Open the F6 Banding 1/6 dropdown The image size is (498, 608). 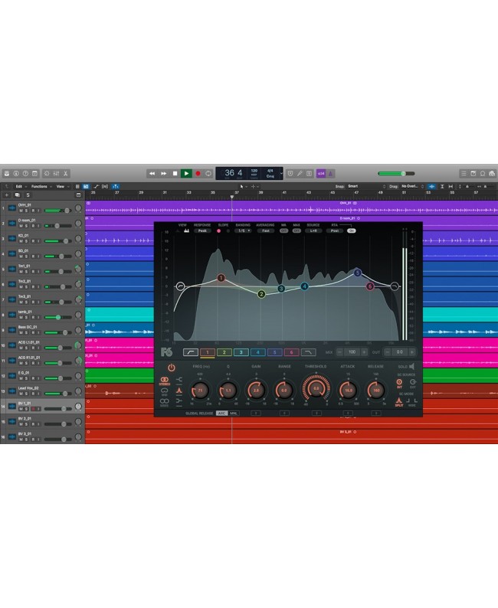click(244, 230)
